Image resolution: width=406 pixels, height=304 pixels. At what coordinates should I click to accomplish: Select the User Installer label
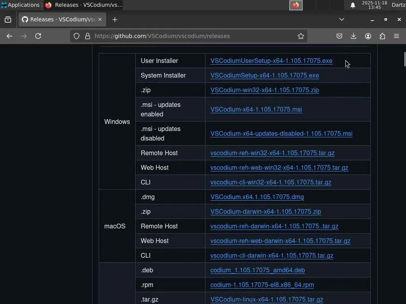click(159, 61)
